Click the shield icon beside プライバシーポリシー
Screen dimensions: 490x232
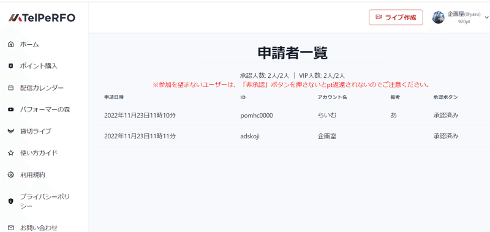pyautogui.click(x=11, y=201)
